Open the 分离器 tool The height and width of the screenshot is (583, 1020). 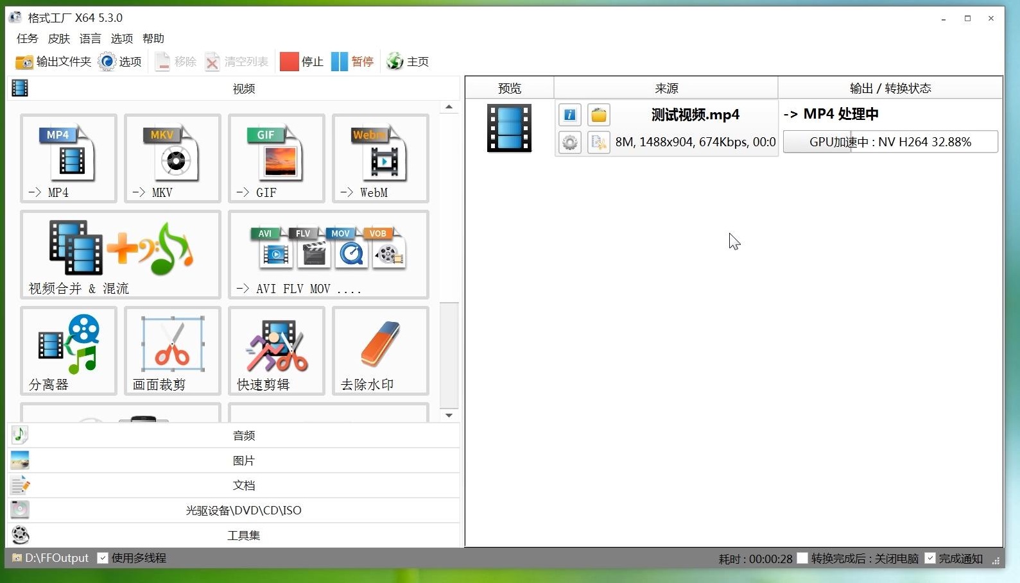(x=69, y=351)
